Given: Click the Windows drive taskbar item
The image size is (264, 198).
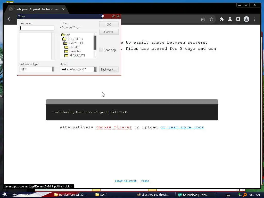Looking at the screenshot, I should coord(28,195).
